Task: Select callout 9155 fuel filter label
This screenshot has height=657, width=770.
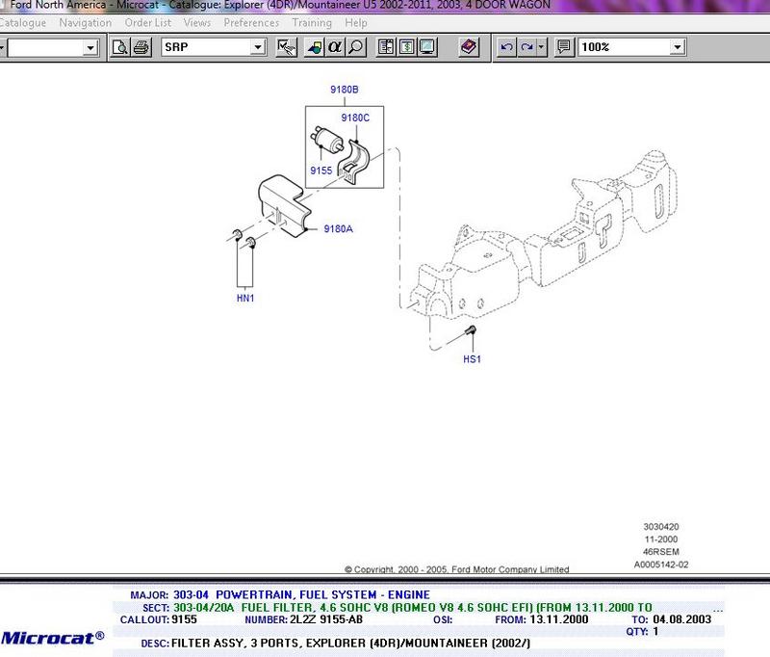Action: [x=321, y=171]
